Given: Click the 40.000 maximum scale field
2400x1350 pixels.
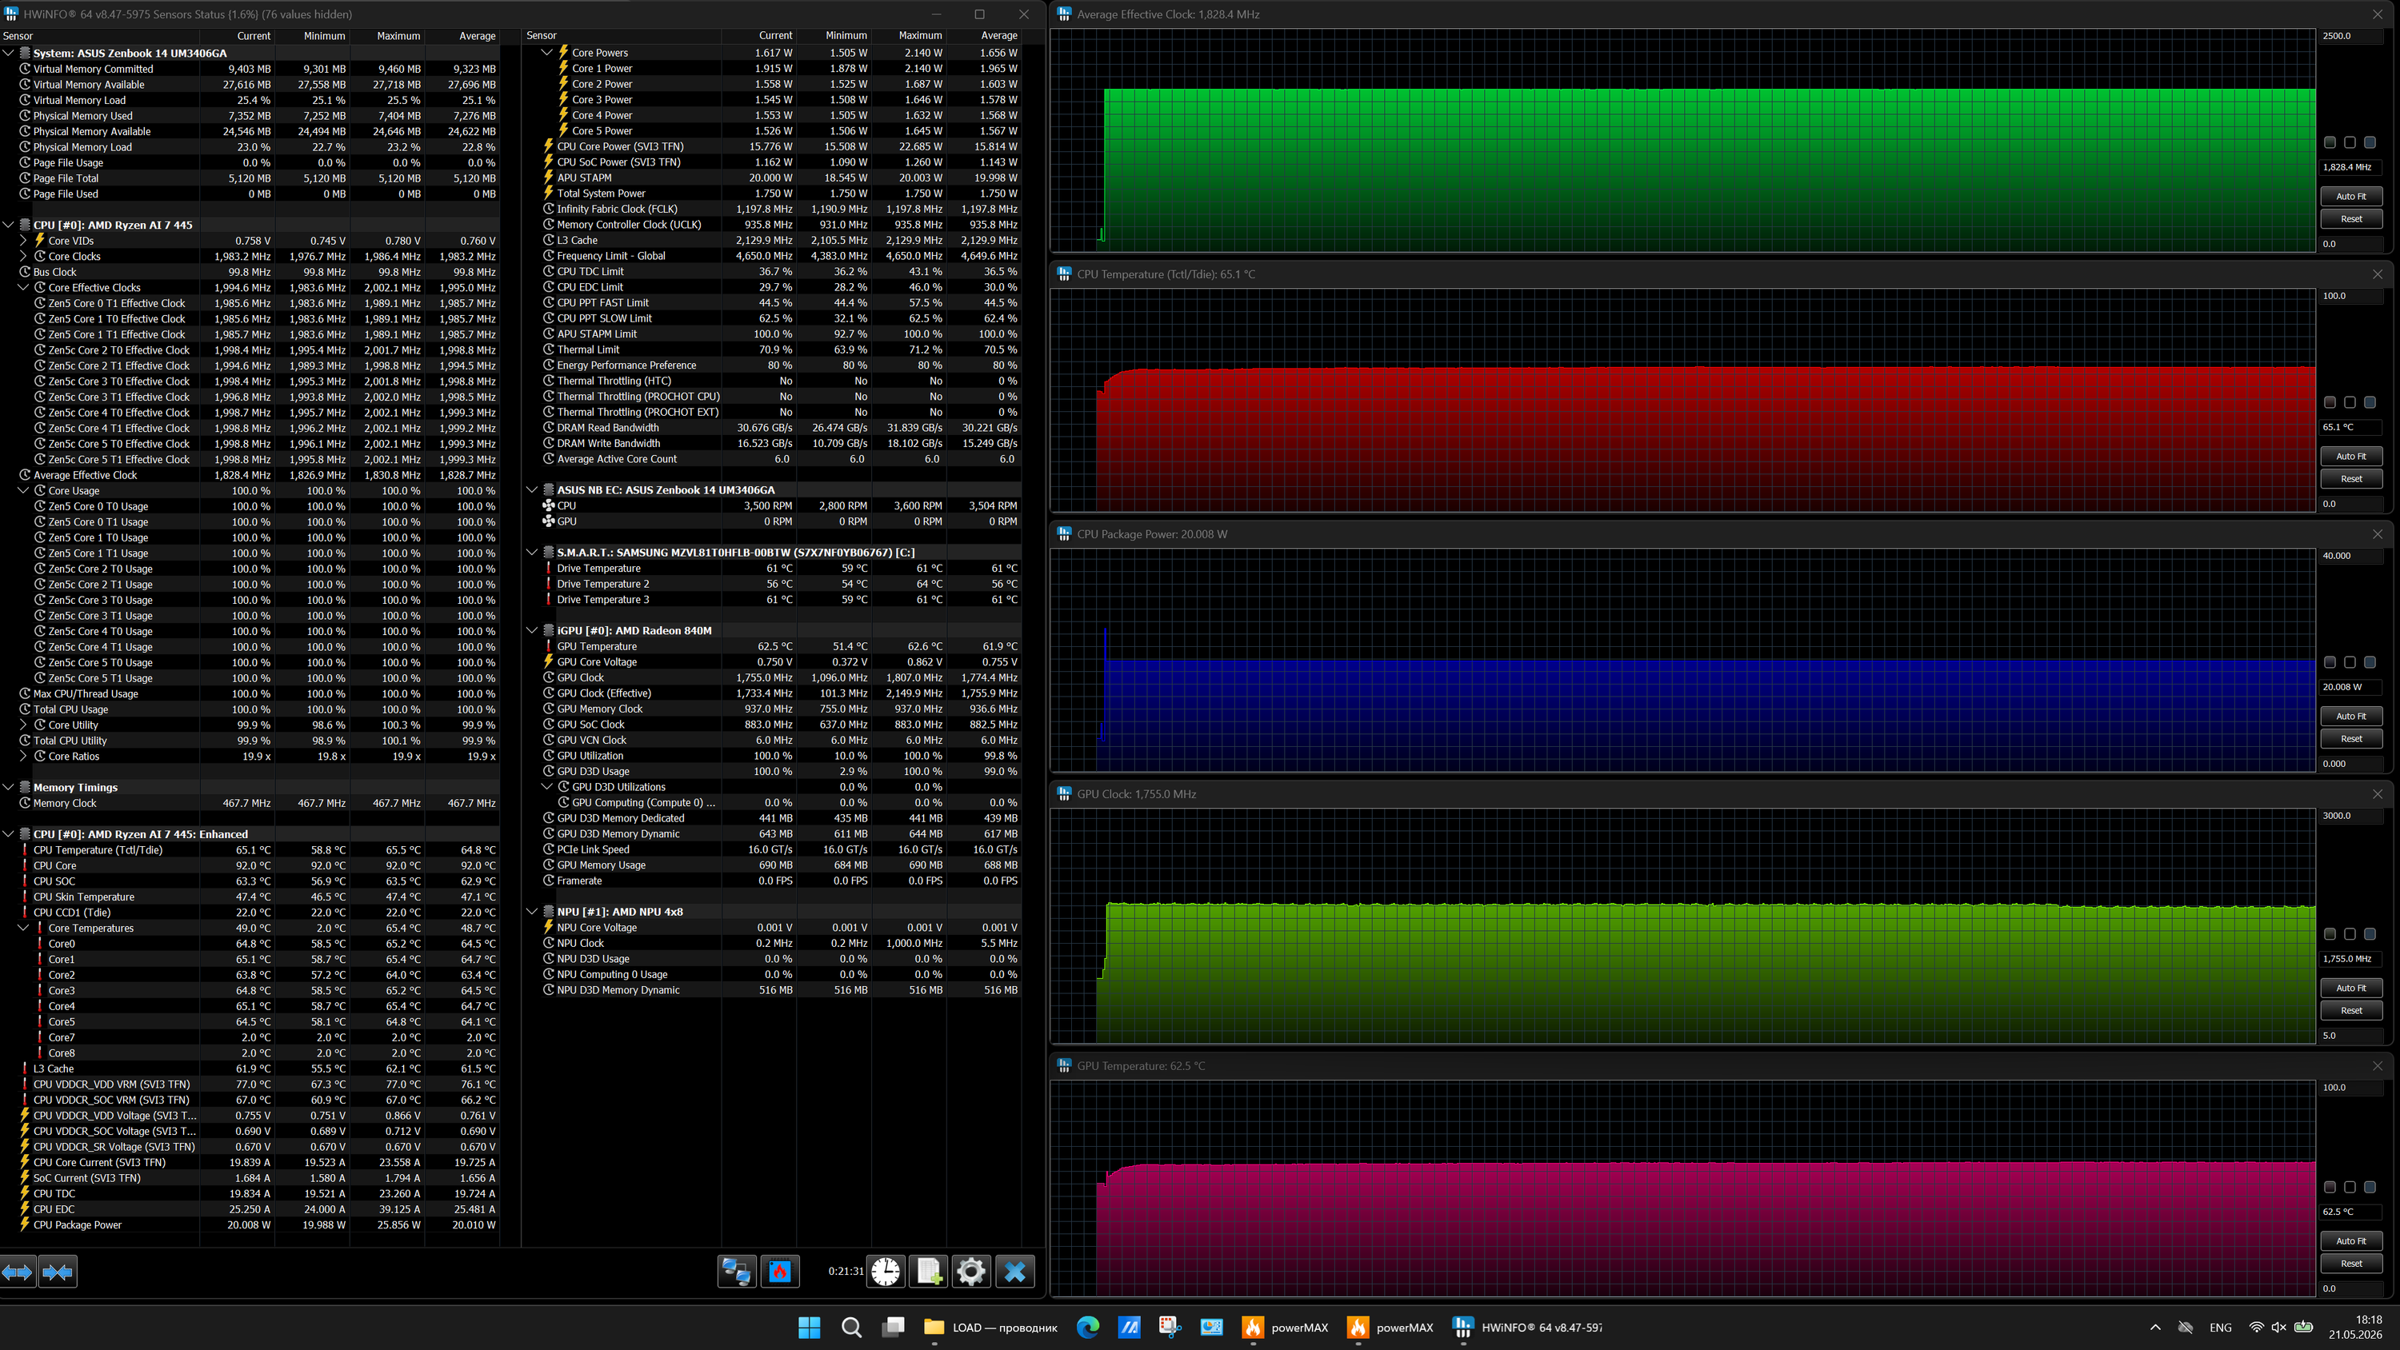Looking at the screenshot, I should pyautogui.click(x=2350, y=555).
